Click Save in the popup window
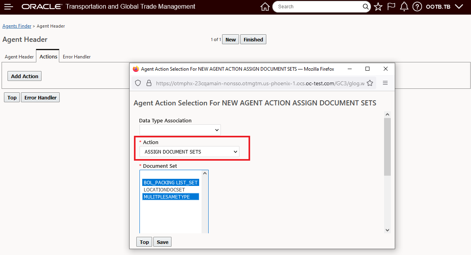This screenshot has width=471, height=255. click(162, 242)
